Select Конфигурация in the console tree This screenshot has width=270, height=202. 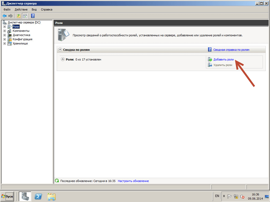point(22,39)
